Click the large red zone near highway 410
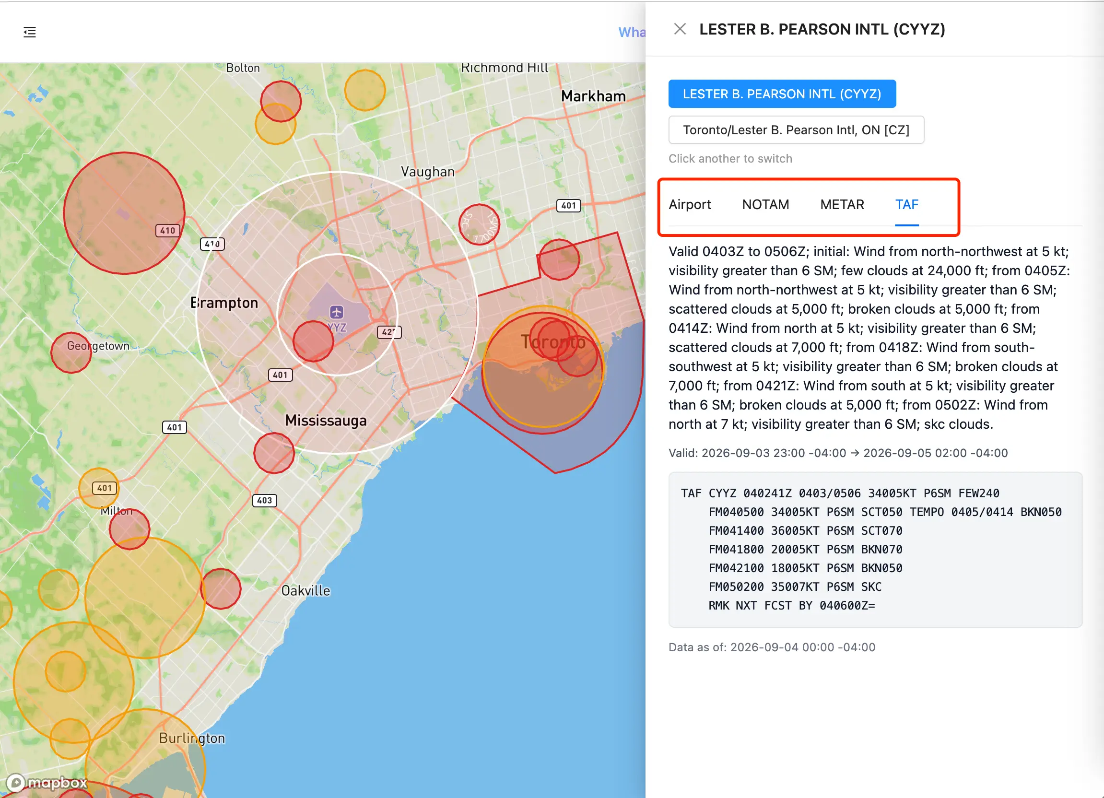The width and height of the screenshot is (1104, 798). click(124, 213)
